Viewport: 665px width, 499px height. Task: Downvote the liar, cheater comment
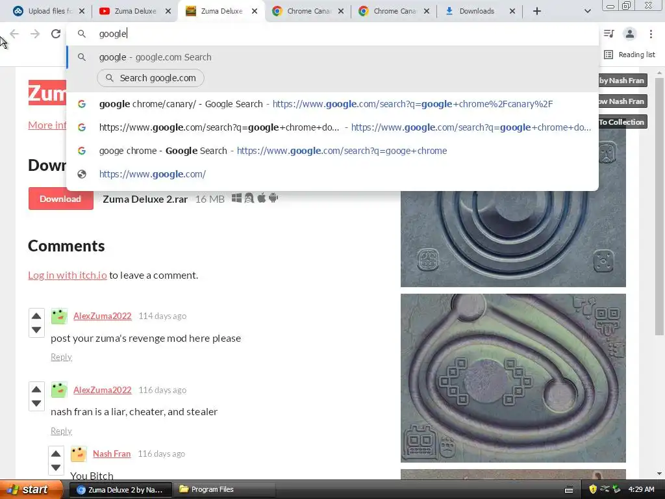(x=36, y=403)
